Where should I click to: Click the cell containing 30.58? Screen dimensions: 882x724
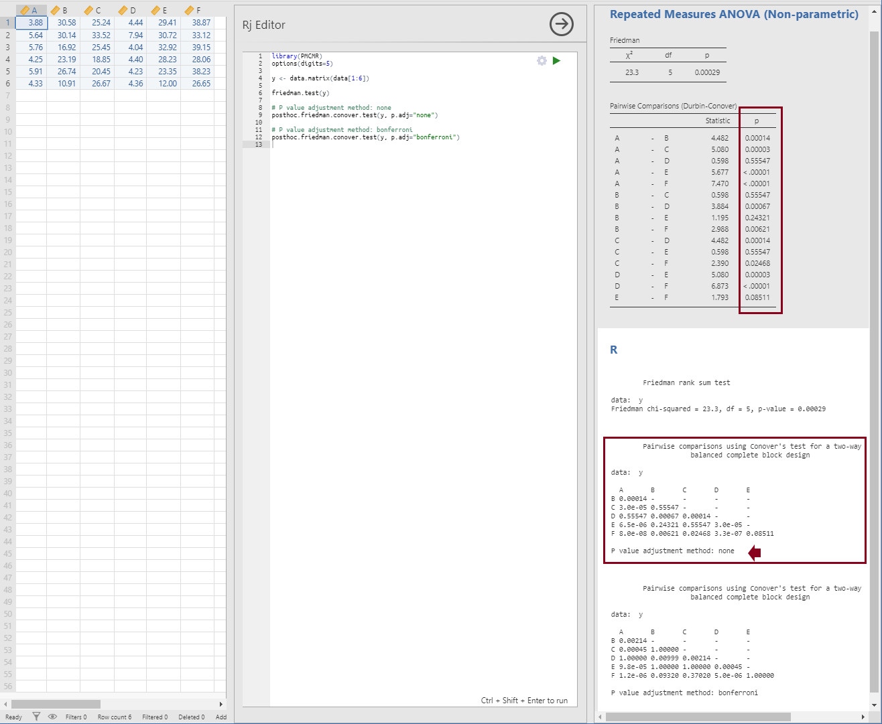click(x=66, y=23)
